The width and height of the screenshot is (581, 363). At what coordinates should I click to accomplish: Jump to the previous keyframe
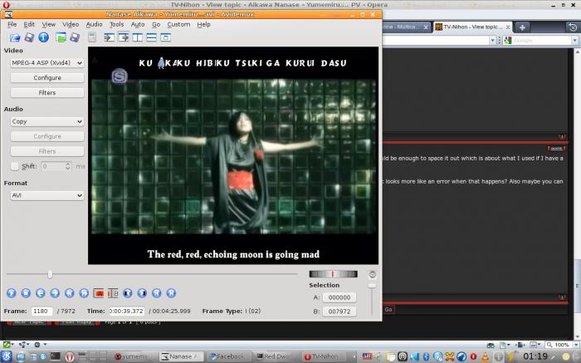click(69, 293)
